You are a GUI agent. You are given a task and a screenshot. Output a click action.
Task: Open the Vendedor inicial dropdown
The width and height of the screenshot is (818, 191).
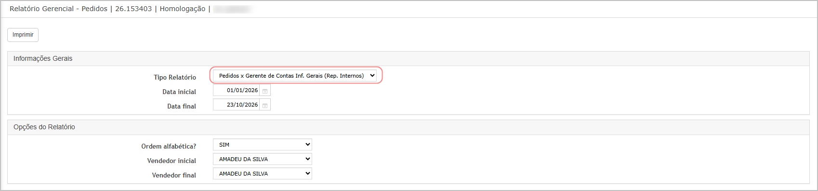[x=263, y=159]
